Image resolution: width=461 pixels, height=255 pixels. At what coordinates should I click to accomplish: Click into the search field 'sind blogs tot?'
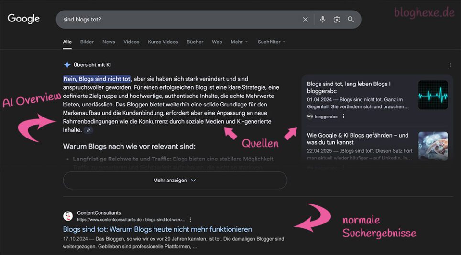click(x=177, y=20)
